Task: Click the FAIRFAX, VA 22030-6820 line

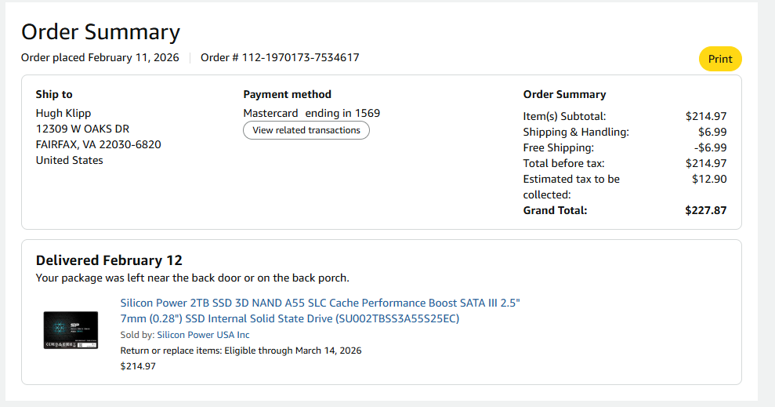Action: [x=98, y=144]
